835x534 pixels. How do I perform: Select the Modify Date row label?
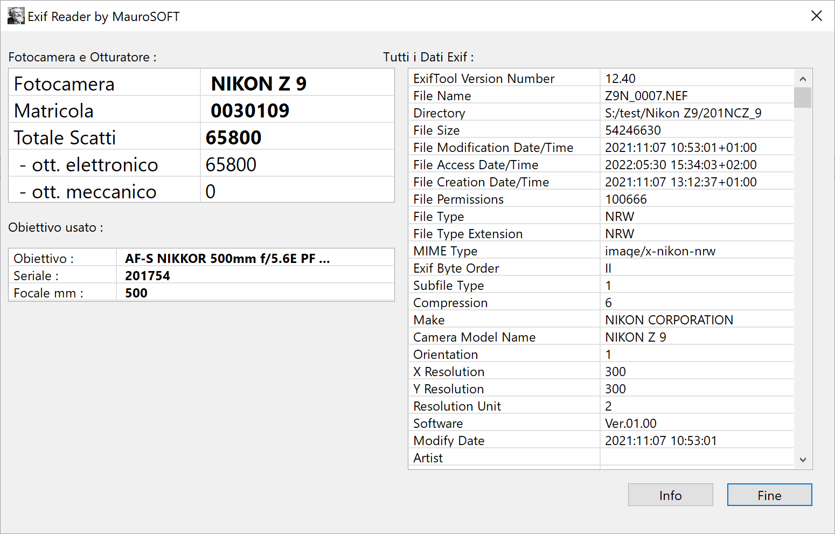(449, 441)
